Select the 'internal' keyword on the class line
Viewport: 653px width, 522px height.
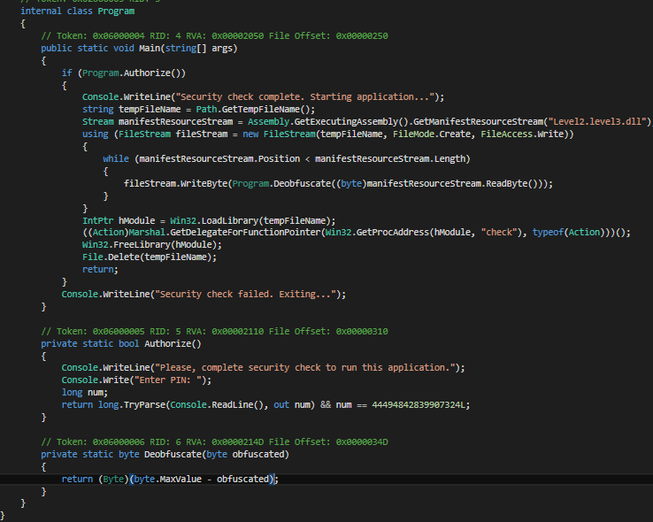pyautogui.click(x=41, y=12)
